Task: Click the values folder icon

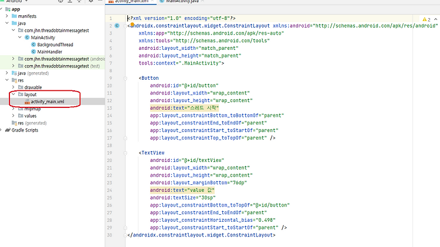Action: tap(21, 116)
